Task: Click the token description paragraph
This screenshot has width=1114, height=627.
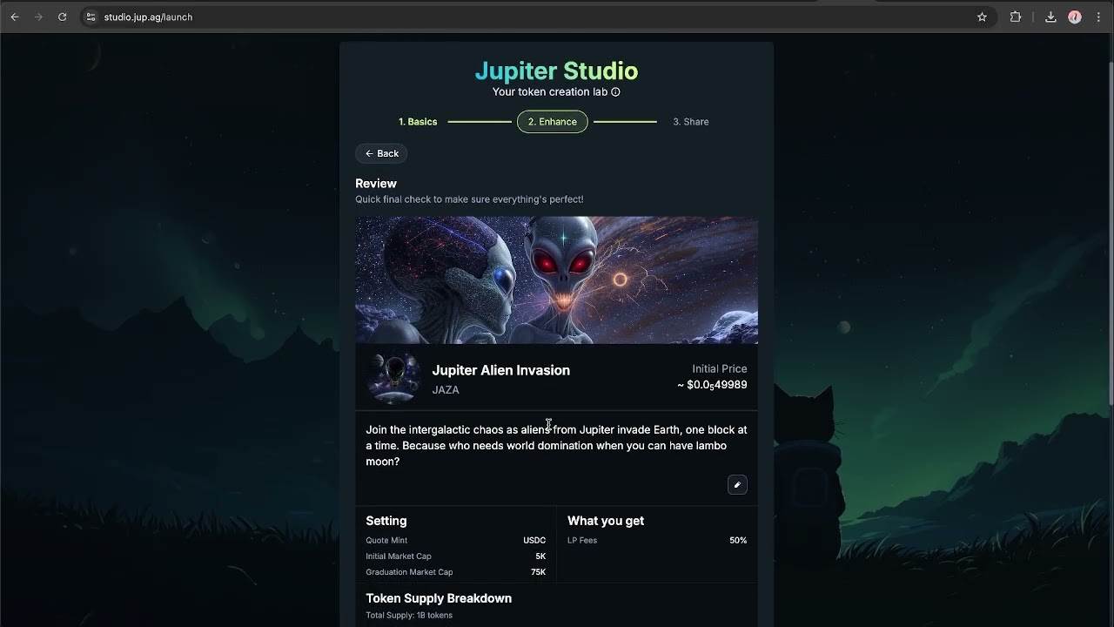Action: 556,446
